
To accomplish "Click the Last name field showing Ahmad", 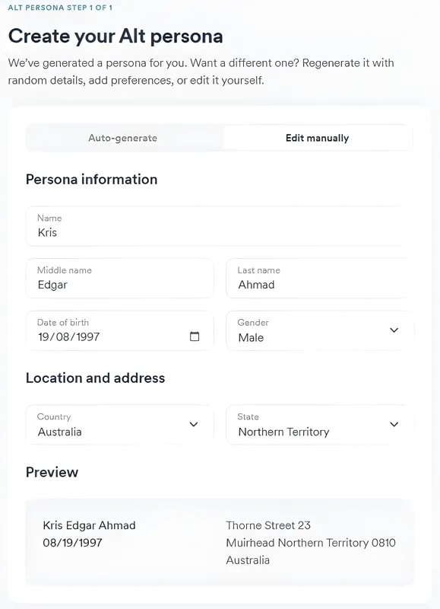I will pyautogui.click(x=319, y=279).
